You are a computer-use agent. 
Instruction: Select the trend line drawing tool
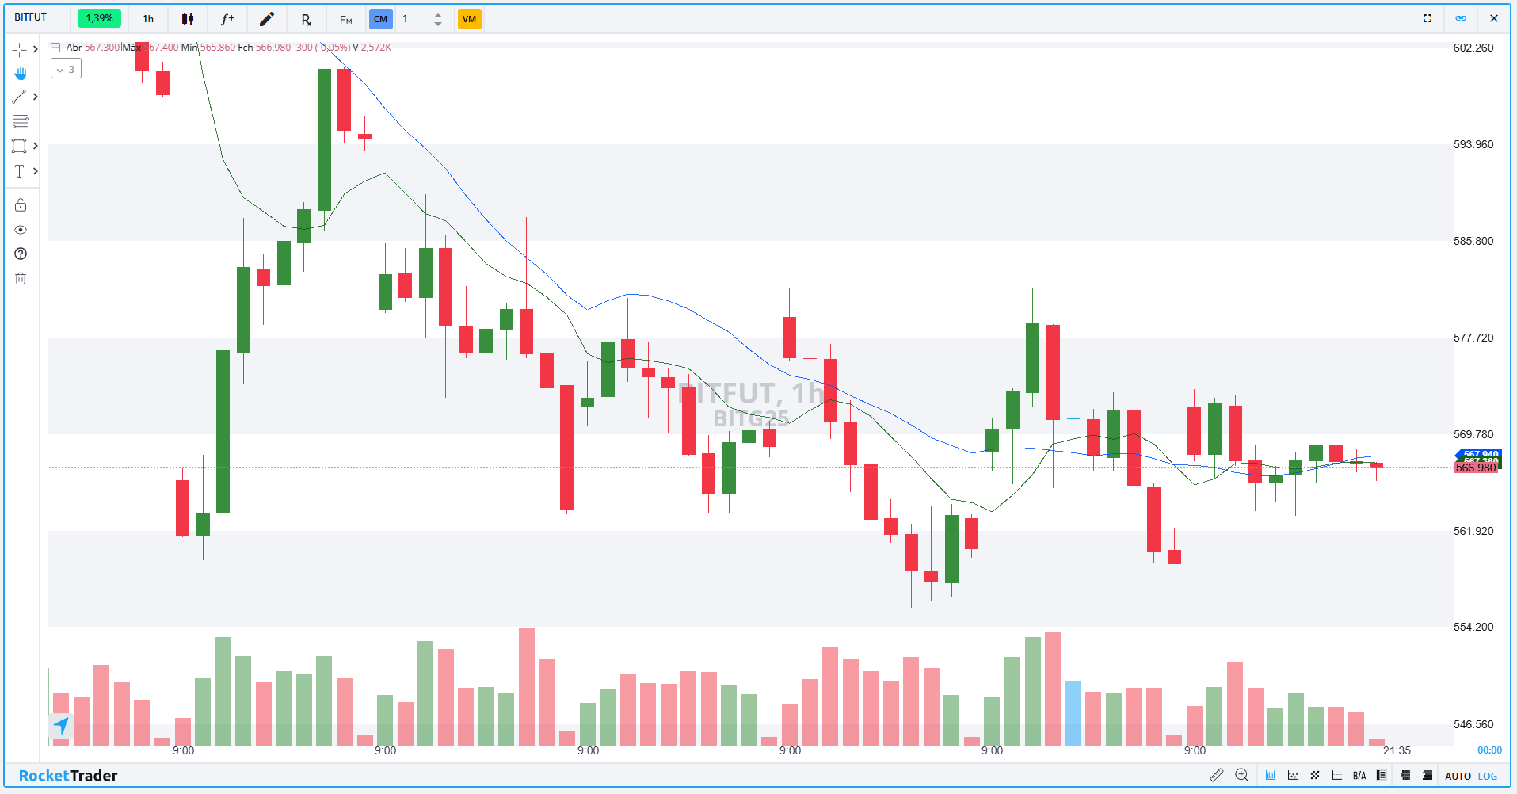(20, 97)
